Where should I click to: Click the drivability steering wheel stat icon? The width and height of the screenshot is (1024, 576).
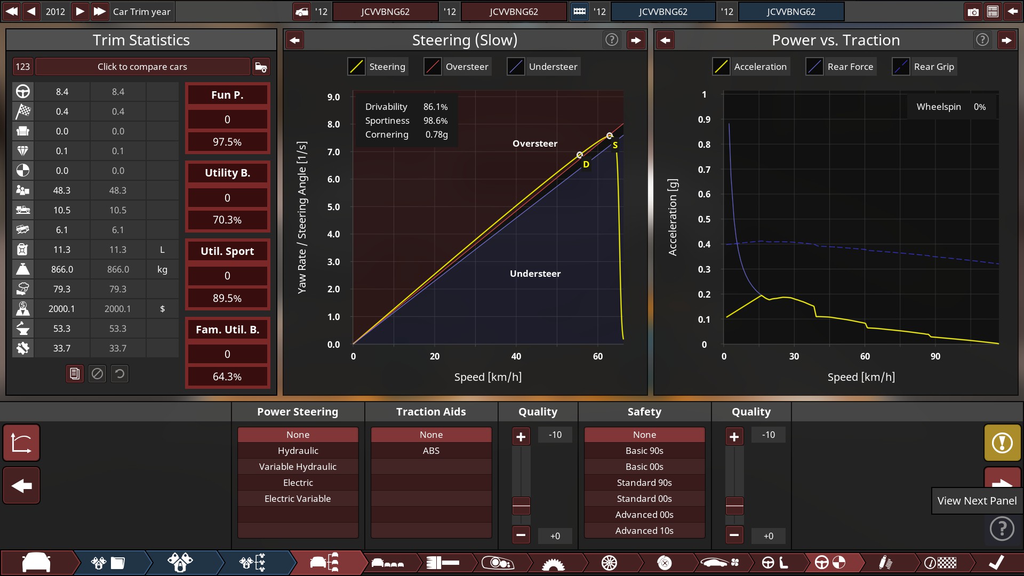tap(23, 92)
